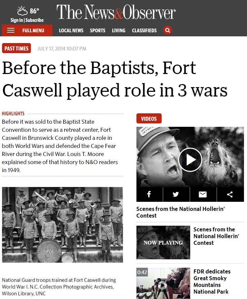This screenshot has width=247, height=299.
Task: Open the Living section
Action: coord(119,31)
